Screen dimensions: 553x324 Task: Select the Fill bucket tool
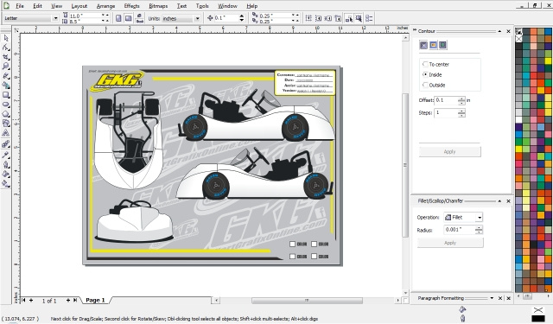point(6,174)
